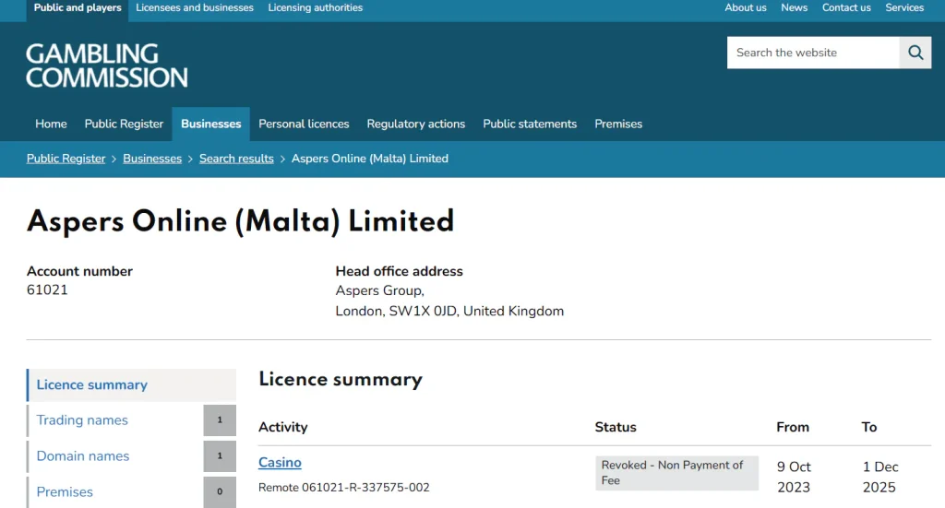Click the Aspers Group, address line
This screenshot has width=945, height=508.
click(379, 290)
